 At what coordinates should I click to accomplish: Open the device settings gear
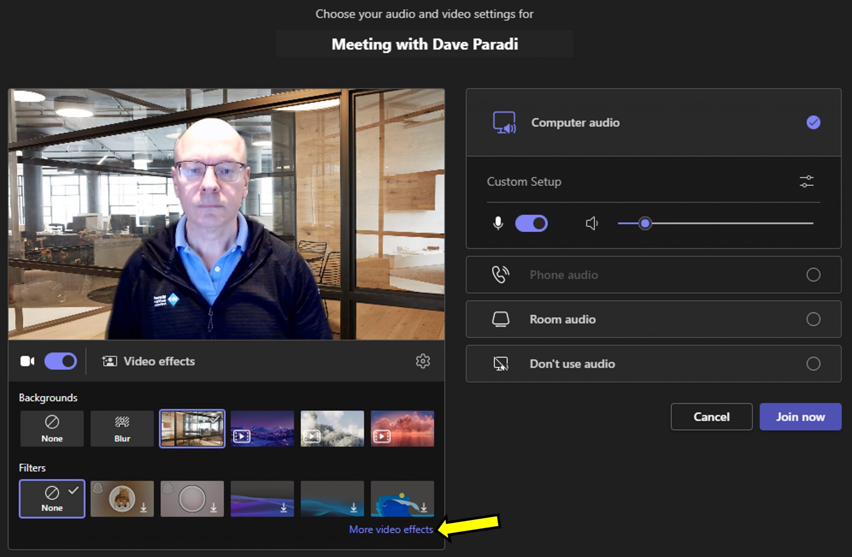click(423, 361)
